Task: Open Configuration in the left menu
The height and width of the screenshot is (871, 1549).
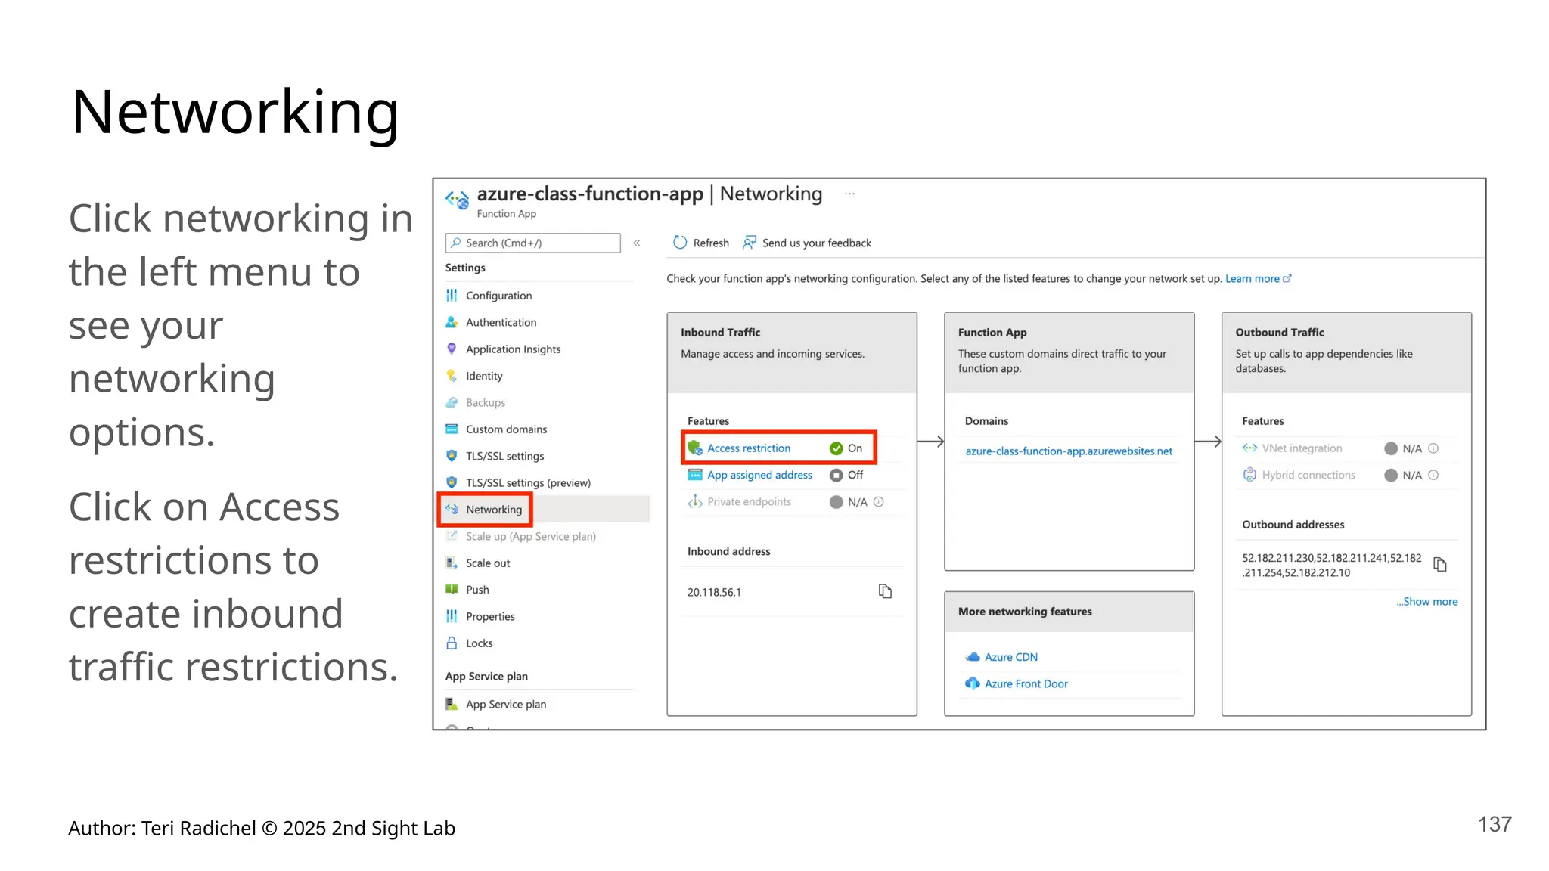Action: coord(498,296)
